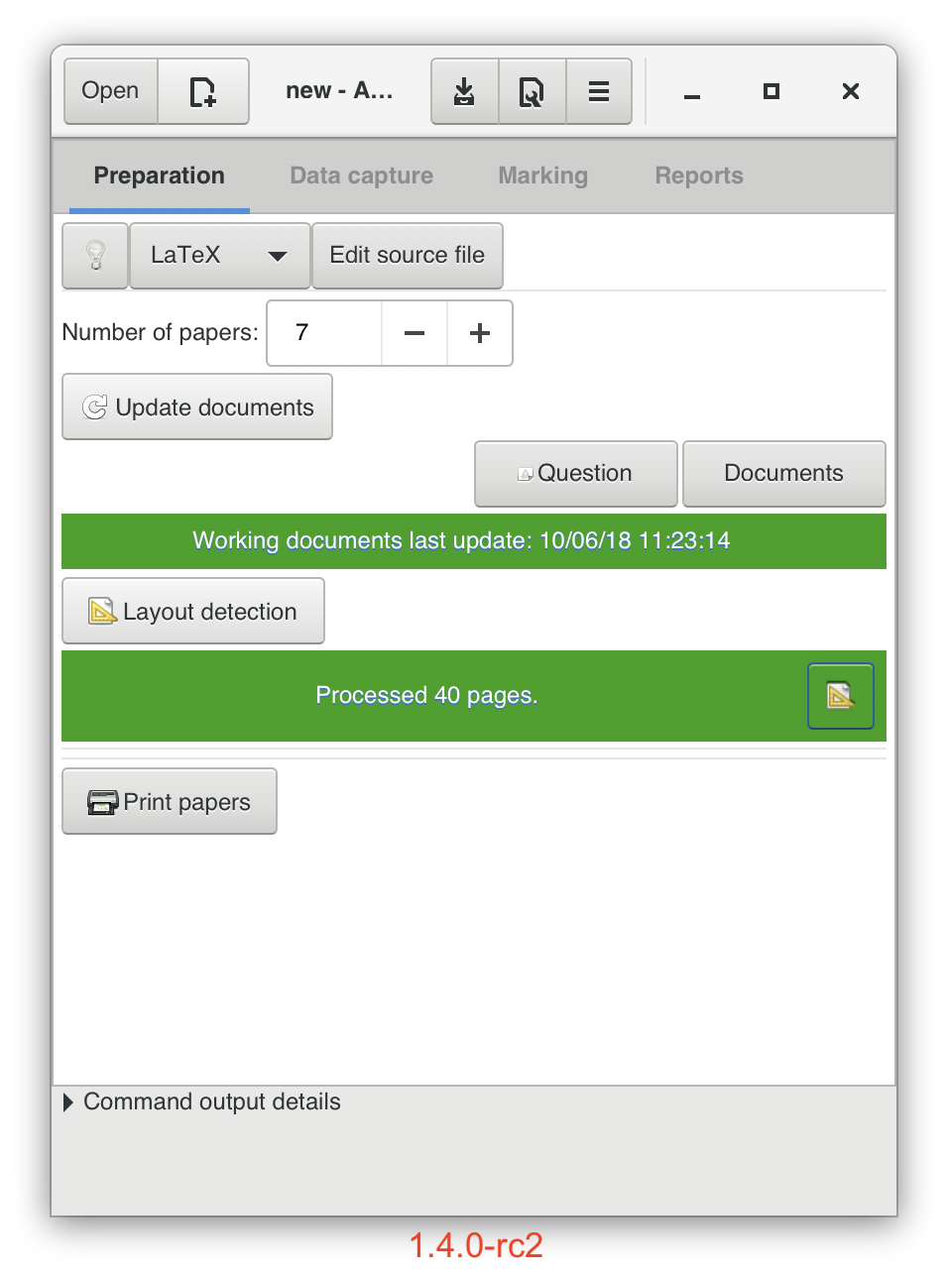Click layout check icon in green bar
This screenshot has height=1273, width=948.
[x=840, y=696]
